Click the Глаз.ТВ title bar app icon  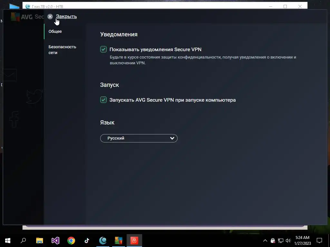[x=28, y=6]
